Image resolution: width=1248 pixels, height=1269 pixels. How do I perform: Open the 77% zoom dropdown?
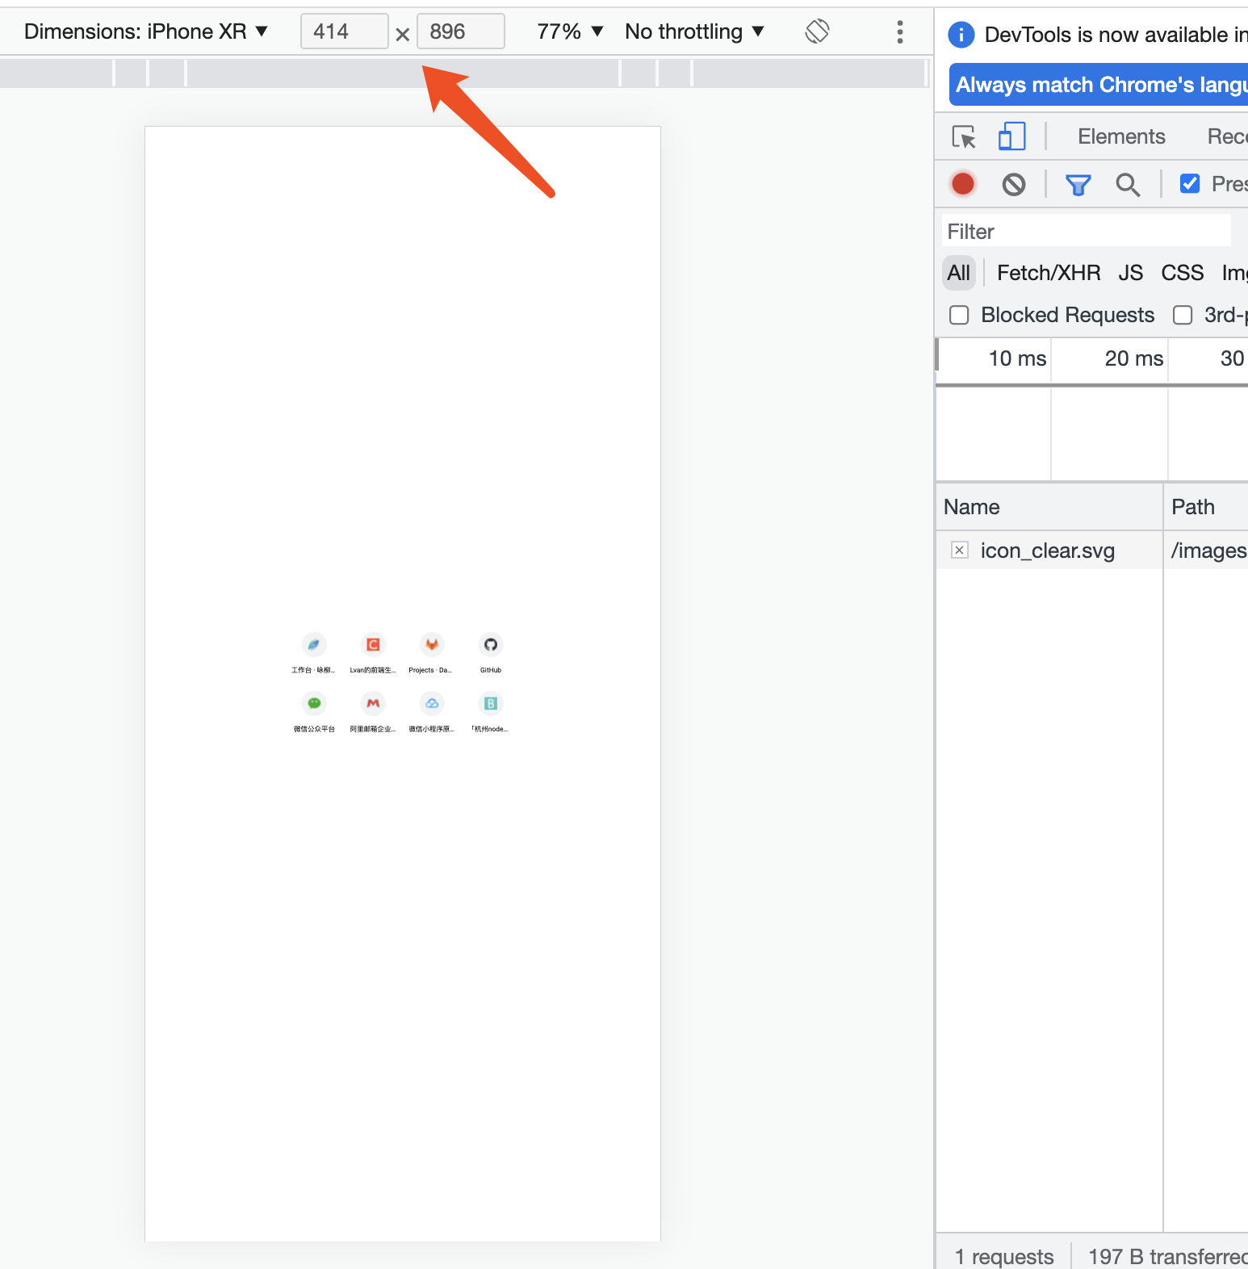coord(570,31)
